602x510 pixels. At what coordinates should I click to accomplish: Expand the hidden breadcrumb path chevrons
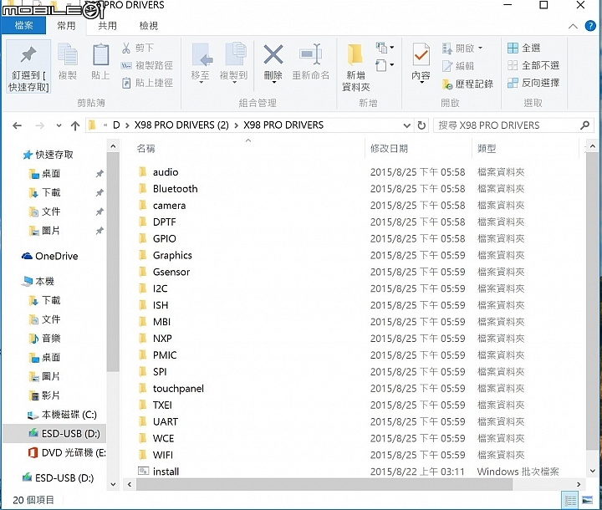click(105, 125)
